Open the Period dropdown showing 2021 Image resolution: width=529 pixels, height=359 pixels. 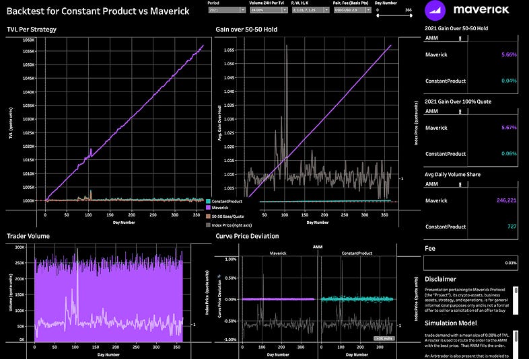pyautogui.click(x=227, y=10)
